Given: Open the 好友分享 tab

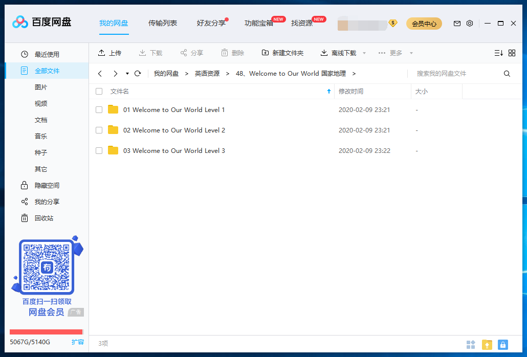Looking at the screenshot, I should coord(211,23).
